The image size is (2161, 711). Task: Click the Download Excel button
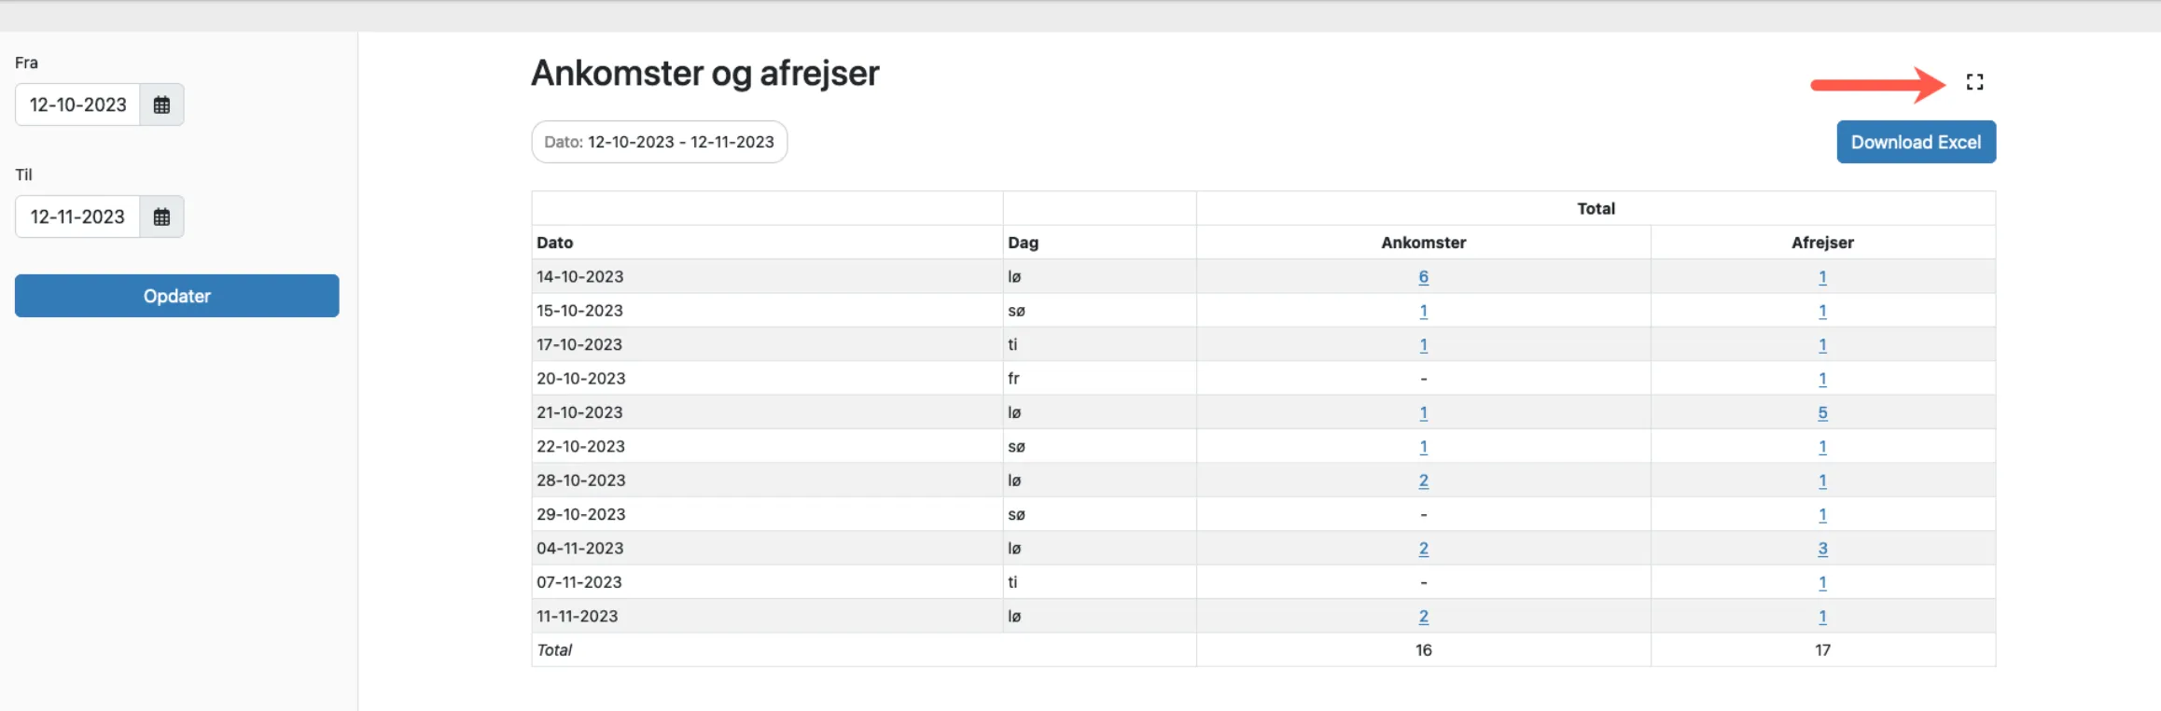(1916, 142)
